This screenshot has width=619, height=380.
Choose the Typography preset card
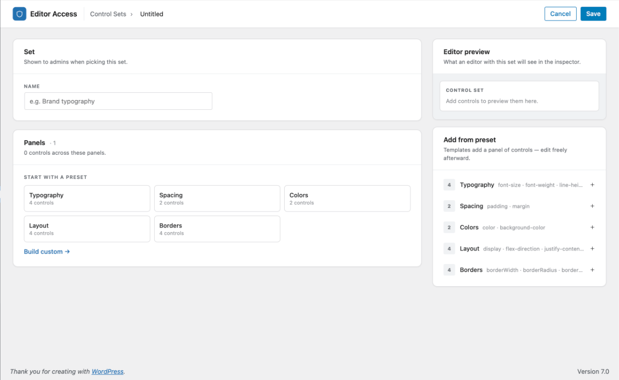click(x=87, y=199)
